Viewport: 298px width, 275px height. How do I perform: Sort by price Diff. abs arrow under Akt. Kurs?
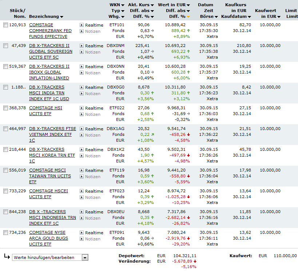click(152, 11)
